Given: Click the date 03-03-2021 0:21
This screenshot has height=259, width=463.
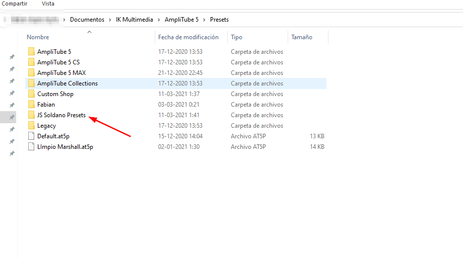Looking at the screenshot, I should (179, 105).
